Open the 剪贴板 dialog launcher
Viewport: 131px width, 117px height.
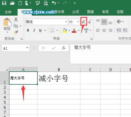coord(22,39)
